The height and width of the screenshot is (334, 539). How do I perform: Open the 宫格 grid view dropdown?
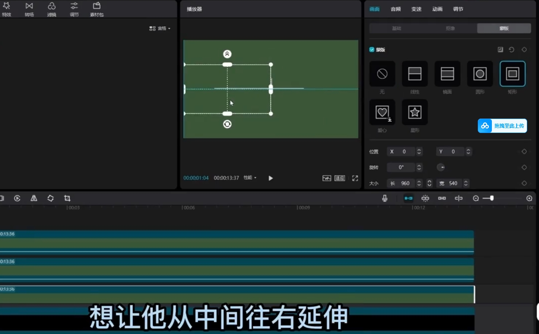coord(160,28)
